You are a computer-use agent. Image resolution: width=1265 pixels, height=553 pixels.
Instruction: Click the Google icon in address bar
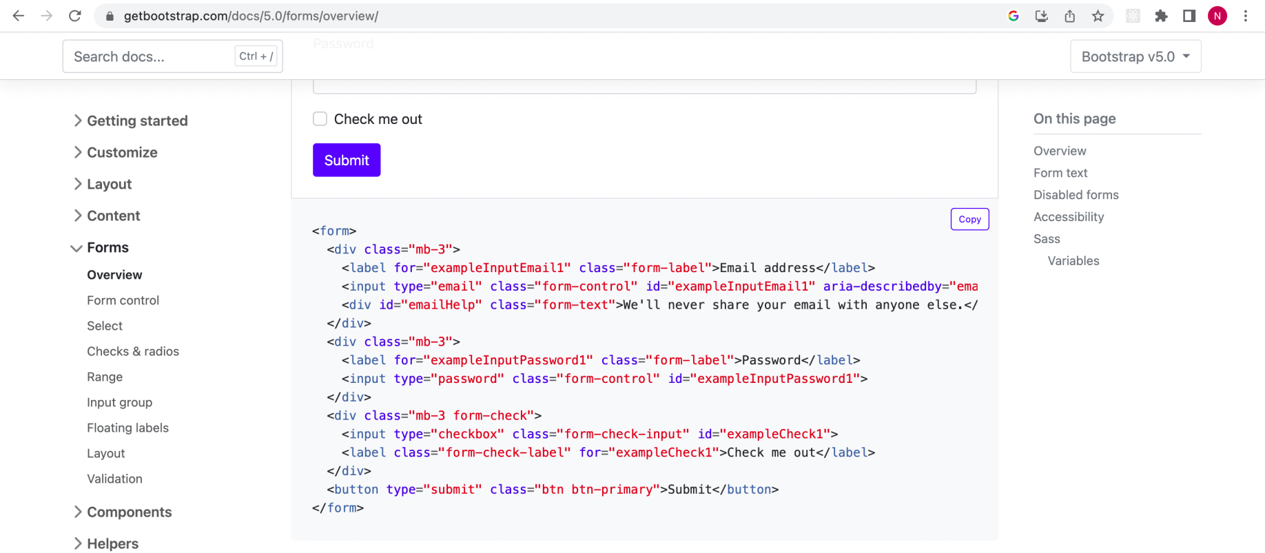click(x=1013, y=16)
